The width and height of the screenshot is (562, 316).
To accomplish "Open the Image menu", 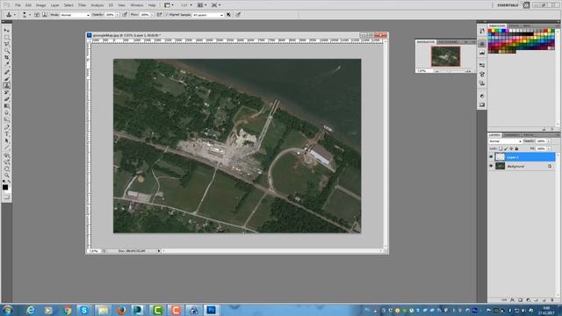I will [40, 5].
